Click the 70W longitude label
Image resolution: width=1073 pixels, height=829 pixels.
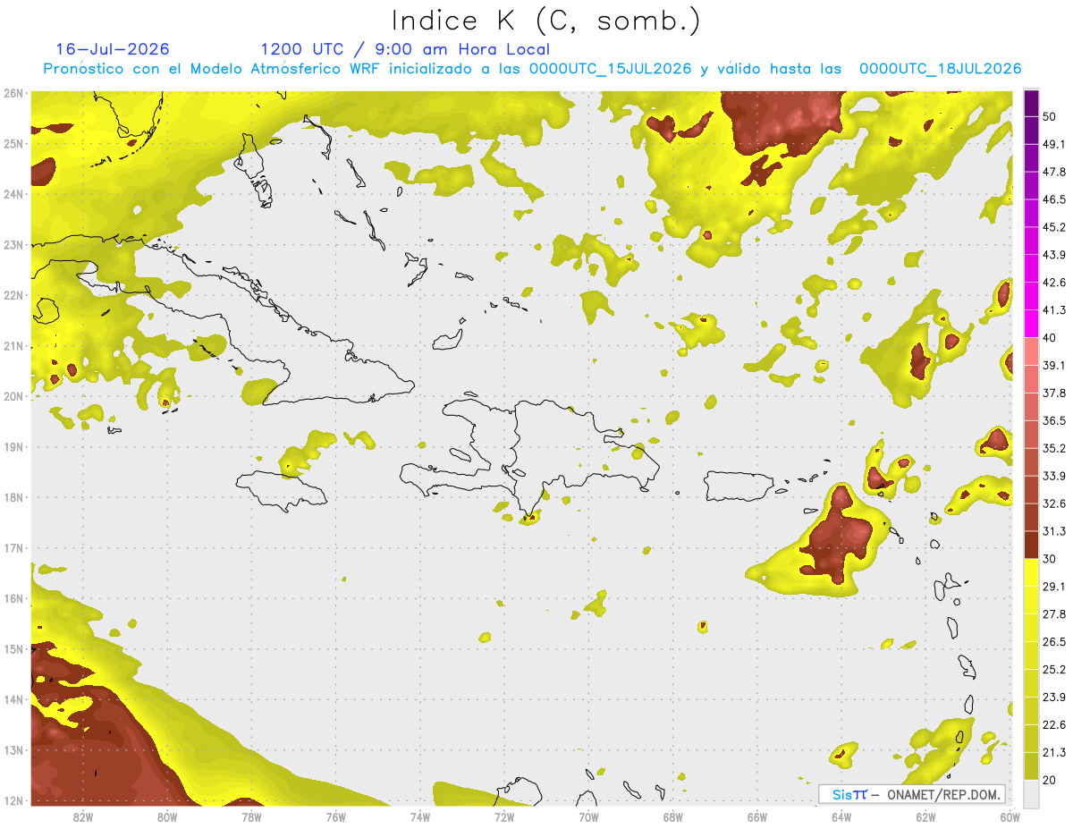click(x=588, y=816)
